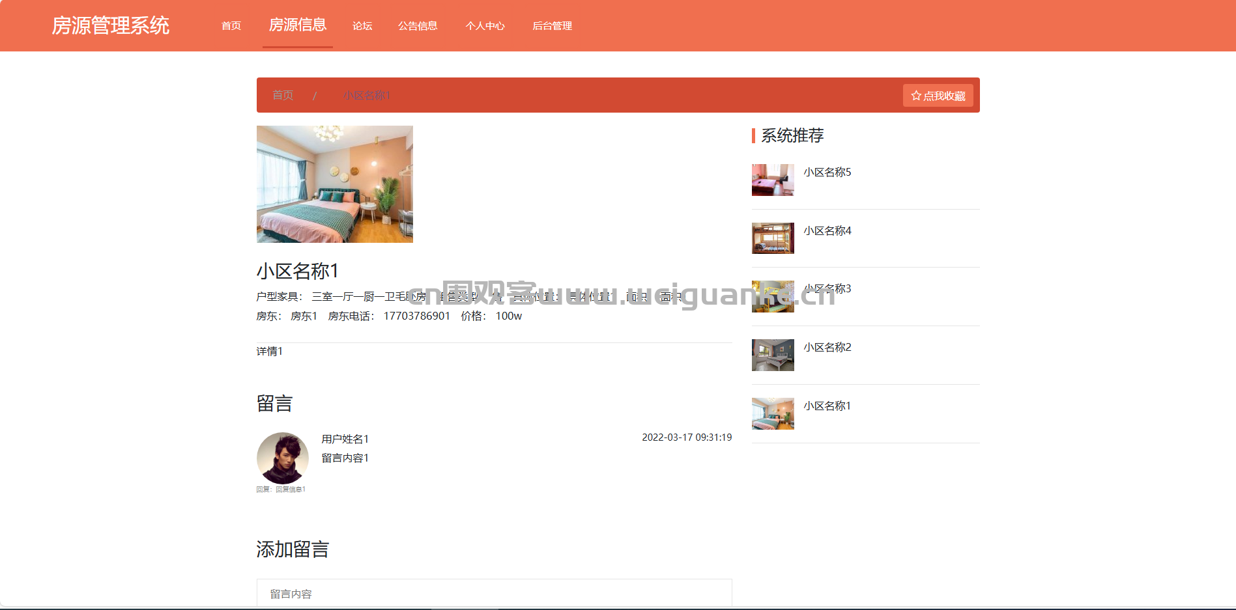Go to the 论坛 menu item
The width and height of the screenshot is (1236, 610).
(362, 26)
